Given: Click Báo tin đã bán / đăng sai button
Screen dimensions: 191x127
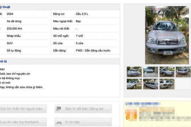Looking at the screenshot, I should (83, 109).
